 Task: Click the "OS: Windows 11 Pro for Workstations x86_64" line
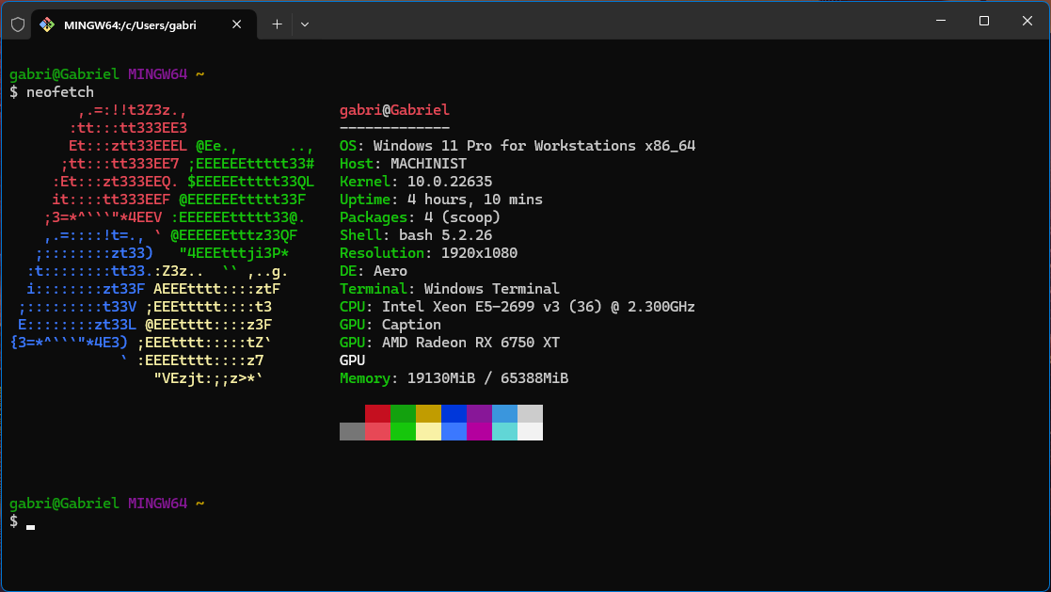[x=518, y=146]
